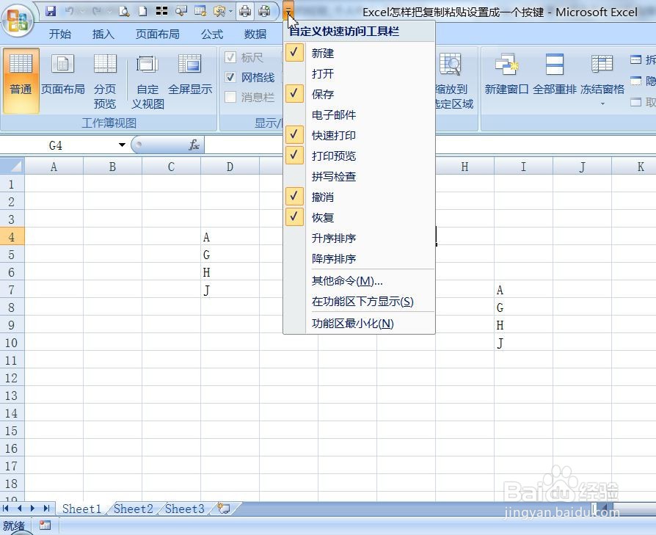The height and width of the screenshot is (535, 656).
Task: Click the insert worksheet tab icon
Action: (x=224, y=509)
